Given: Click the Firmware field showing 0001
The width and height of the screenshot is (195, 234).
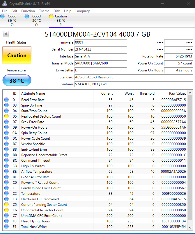Looking at the screenshot, I should (x=101, y=42).
